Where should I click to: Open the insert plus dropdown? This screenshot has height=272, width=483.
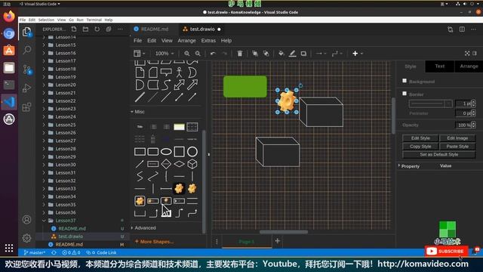[x=357, y=54]
